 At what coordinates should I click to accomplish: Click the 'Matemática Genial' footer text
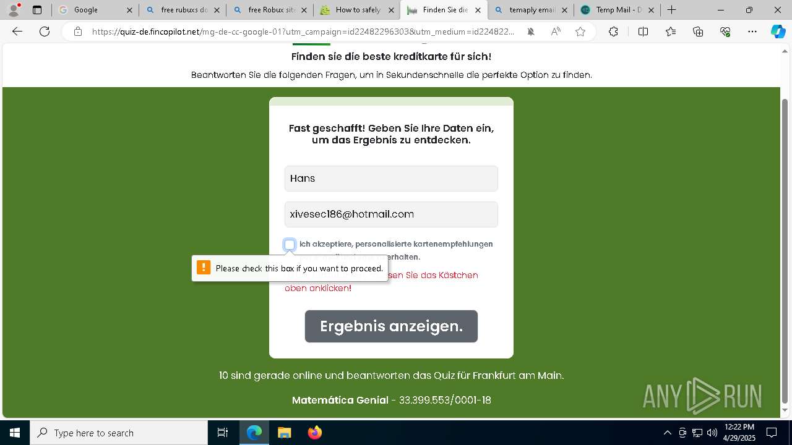(x=340, y=400)
